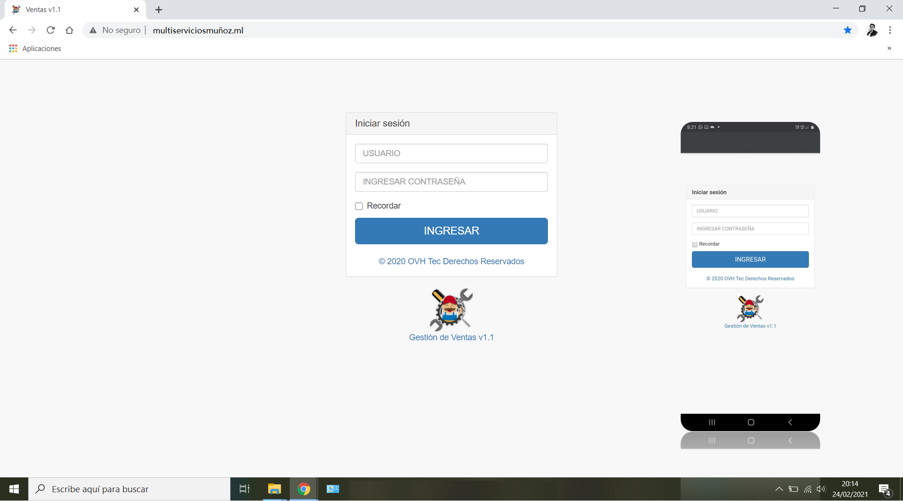Click the USUARIO input field
The height and width of the screenshot is (501, 903).
(x=451, y=153)
